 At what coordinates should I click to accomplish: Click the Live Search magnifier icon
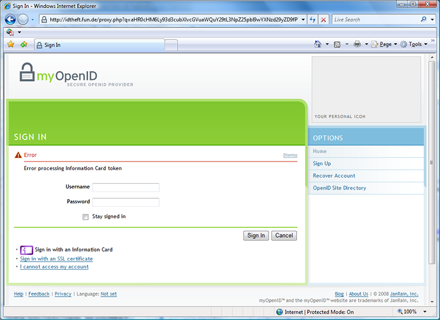[x=424, y=19]
